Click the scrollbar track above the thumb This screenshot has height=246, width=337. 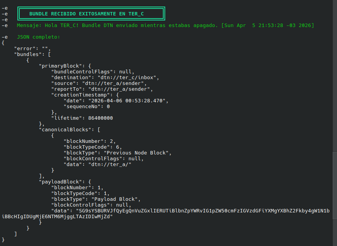(x=334, y=77)
